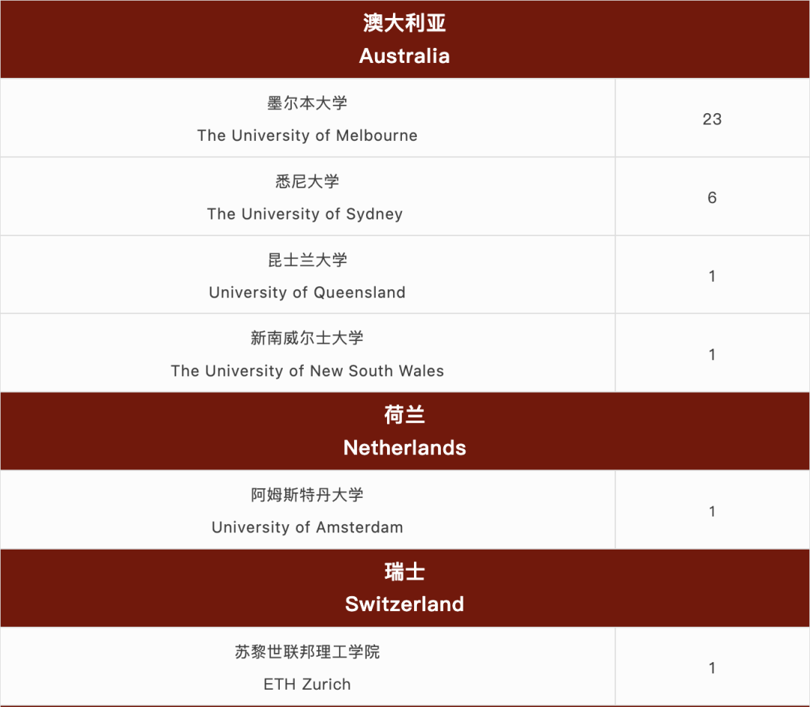The height and width of the screenshot is (707, 810).
Task: Click The University of New South Wales
Action: (307, 371)
